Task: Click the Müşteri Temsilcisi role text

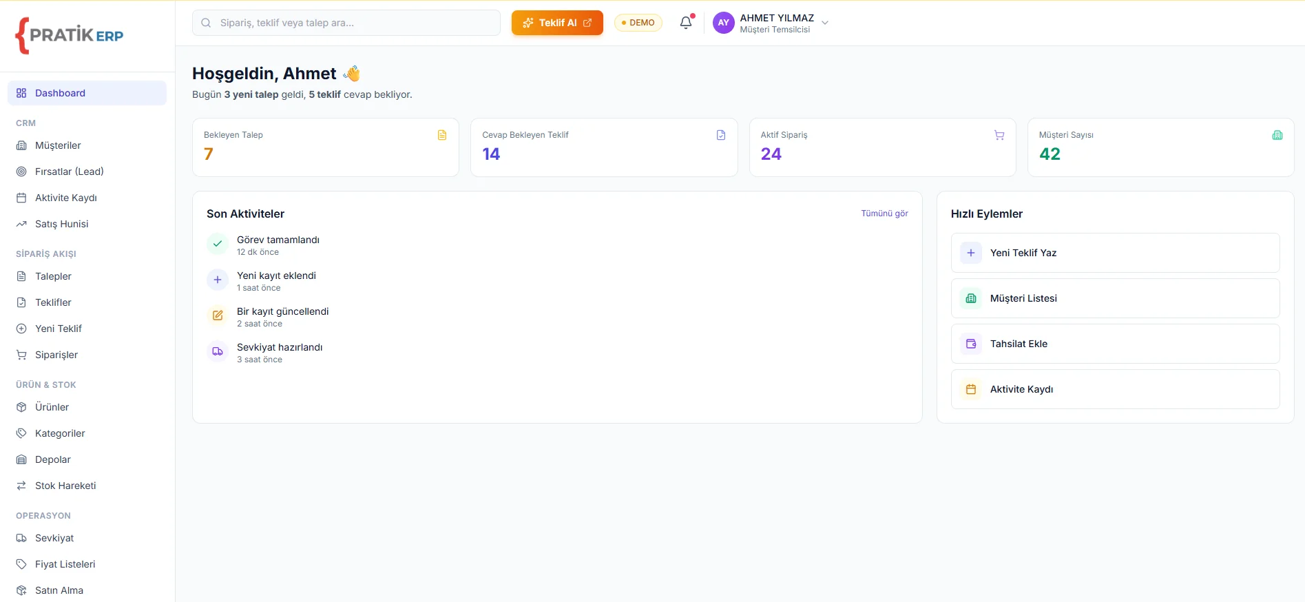Action: (x=775, y=30)
